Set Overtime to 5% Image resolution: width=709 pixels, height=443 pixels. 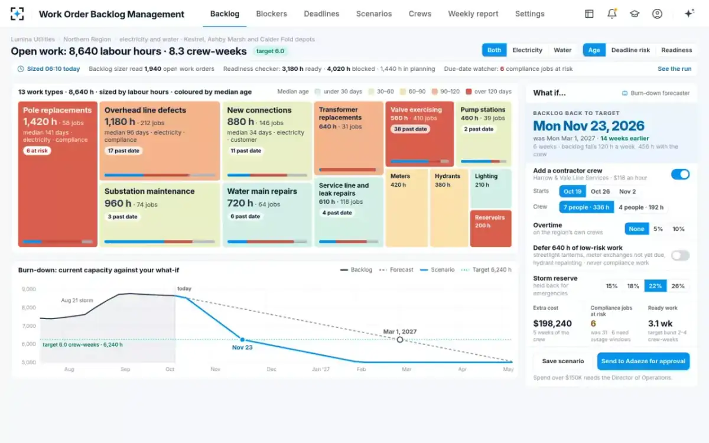658,229
